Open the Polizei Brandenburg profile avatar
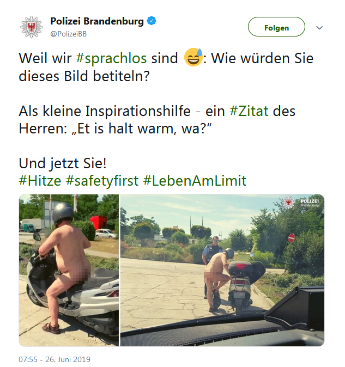Image resolution: width=345 pixels, height=367 pixels. click(x=32, y=27)
